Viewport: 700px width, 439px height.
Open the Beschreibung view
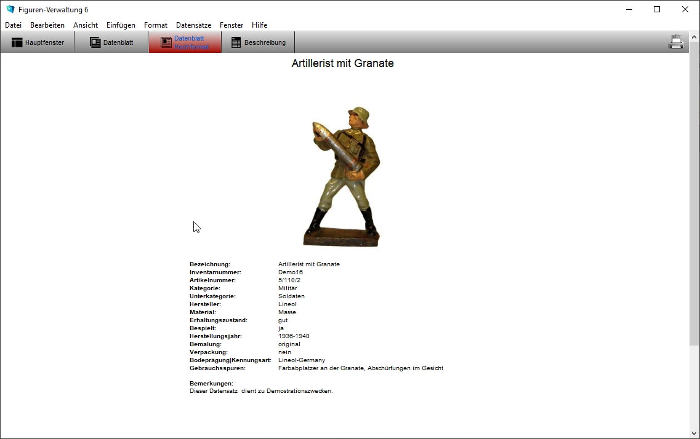pyautogui.click(x=258, y=42)
